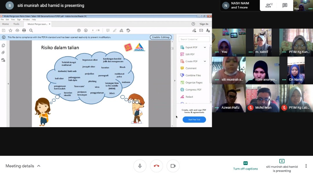
Task: Click the Cik Nana video thumbnail
Action: click(296, 70)
